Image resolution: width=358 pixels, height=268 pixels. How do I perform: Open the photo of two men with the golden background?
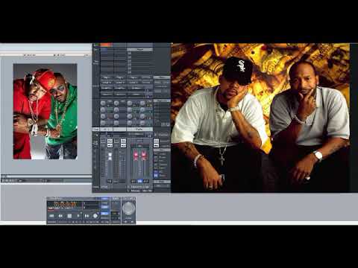pos(260,118)
